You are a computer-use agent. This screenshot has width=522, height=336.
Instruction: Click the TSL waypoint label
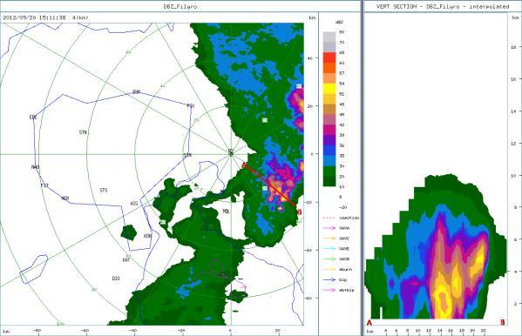(x=226, y=211)
